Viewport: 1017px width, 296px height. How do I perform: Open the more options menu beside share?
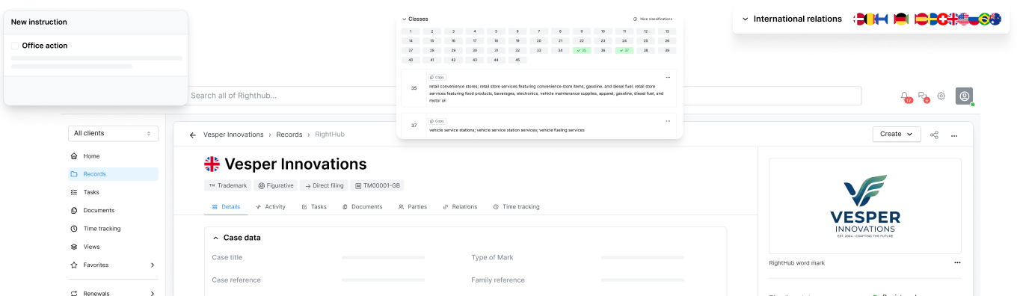click(954, 135)
